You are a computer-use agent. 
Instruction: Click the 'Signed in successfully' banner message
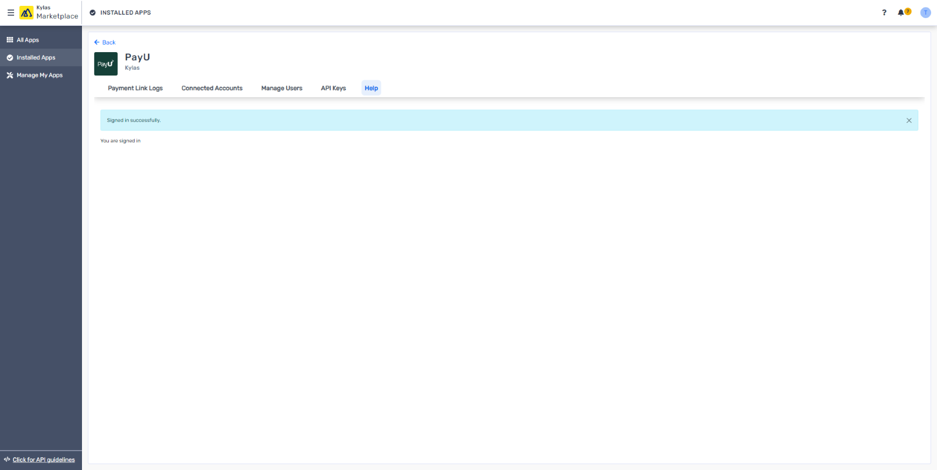click(134, 120)
